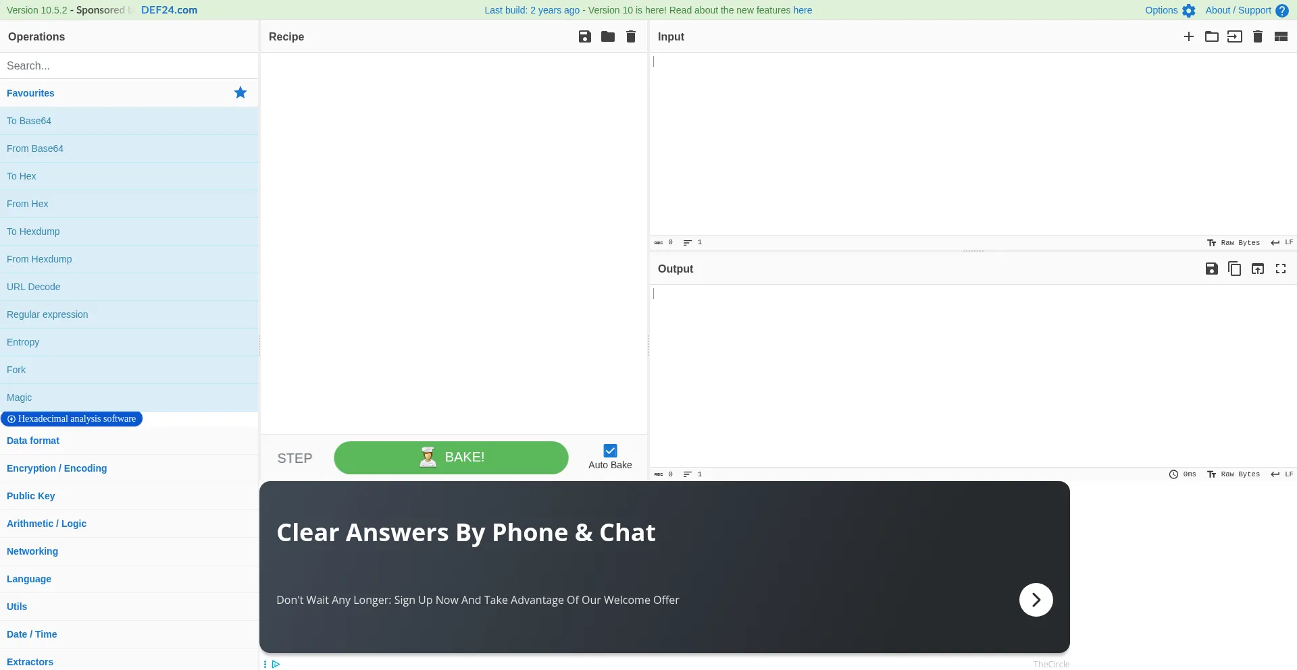This screenshot has width=1297, height=670.
Task: Save output to file
Action: pos(1211,269)
